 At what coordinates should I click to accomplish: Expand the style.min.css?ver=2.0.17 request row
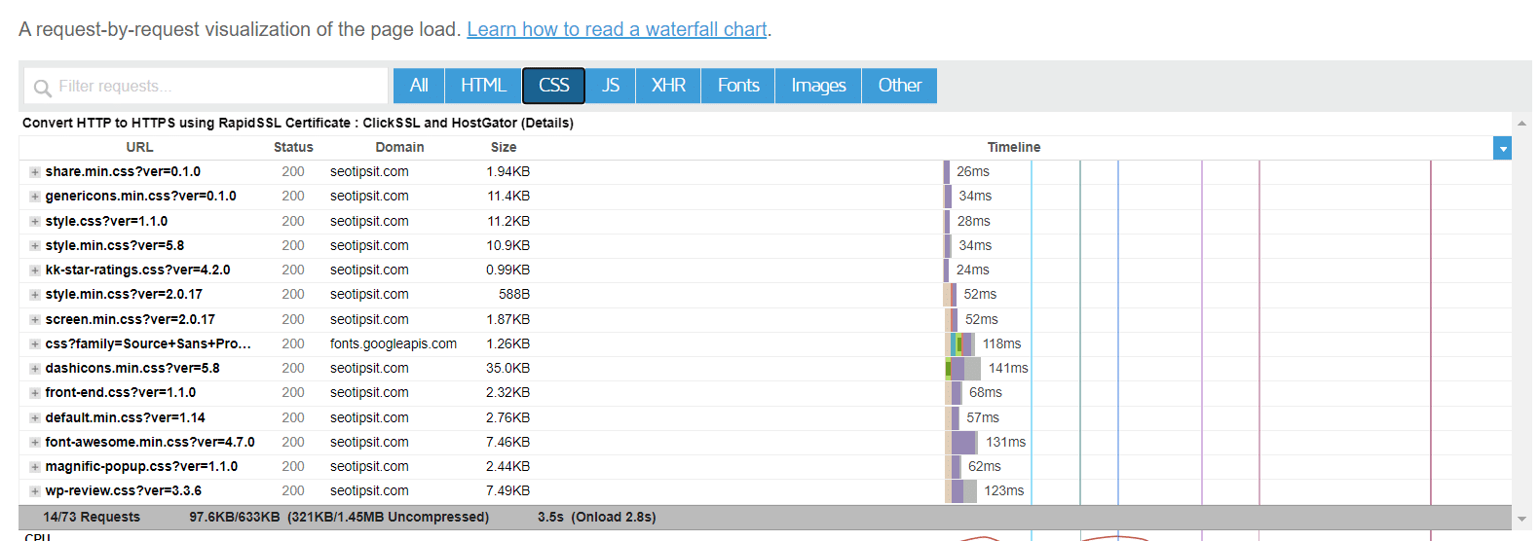click(x=35, y=295)
